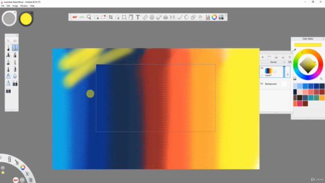Select the rectangular selection tool in toolbar
This screenshot has width=325, height=183.
pyautogui.click(x=96, y=17)
